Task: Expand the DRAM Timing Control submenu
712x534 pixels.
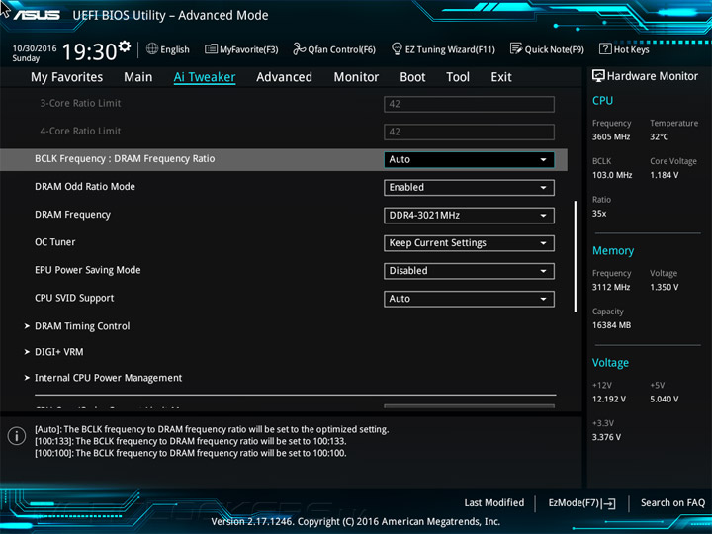Action: point(81,326)
